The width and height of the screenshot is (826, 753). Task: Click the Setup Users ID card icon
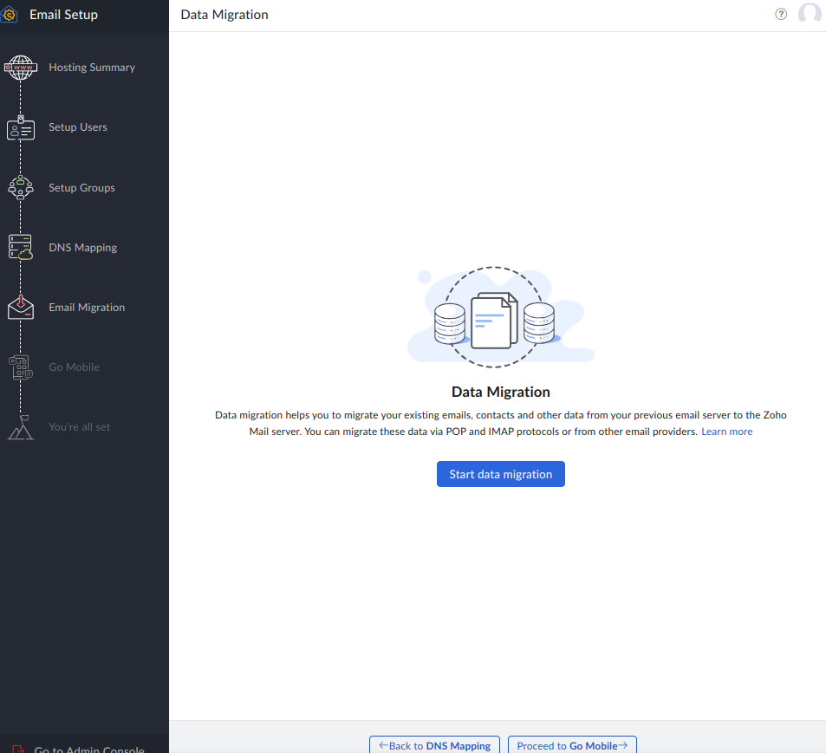[20, 129]
